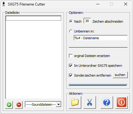This screenshot has width=133, height=114.
Task: Select the first row in Dateiliste
Action: coord(33,18)
